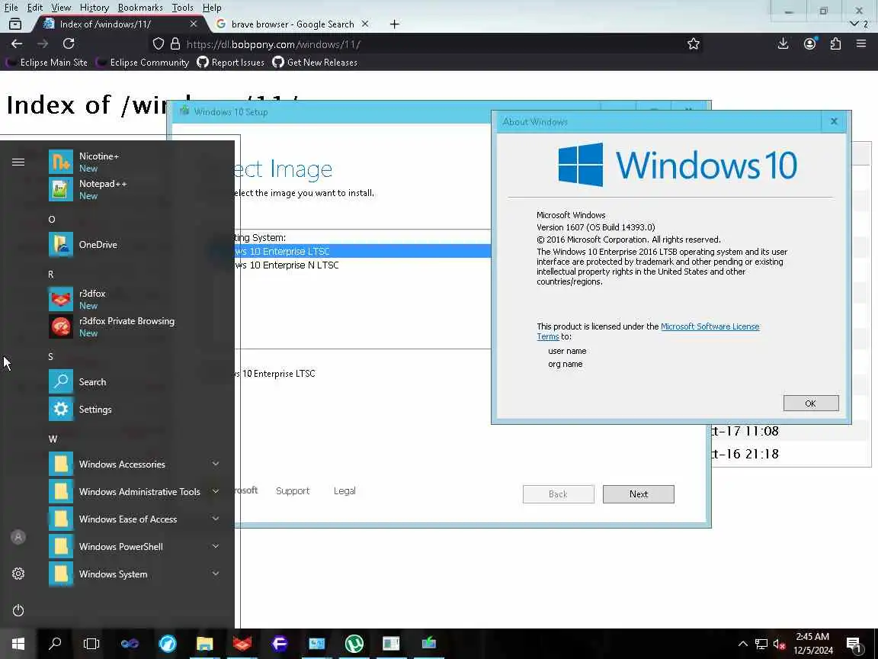Open Eclipse Community bookmark
The width and height of the screenshot is (878, 659).
143,63
